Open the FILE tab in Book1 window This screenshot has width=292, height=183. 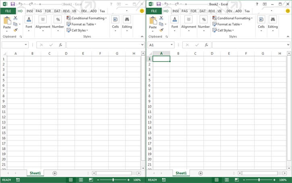(8, 11)
